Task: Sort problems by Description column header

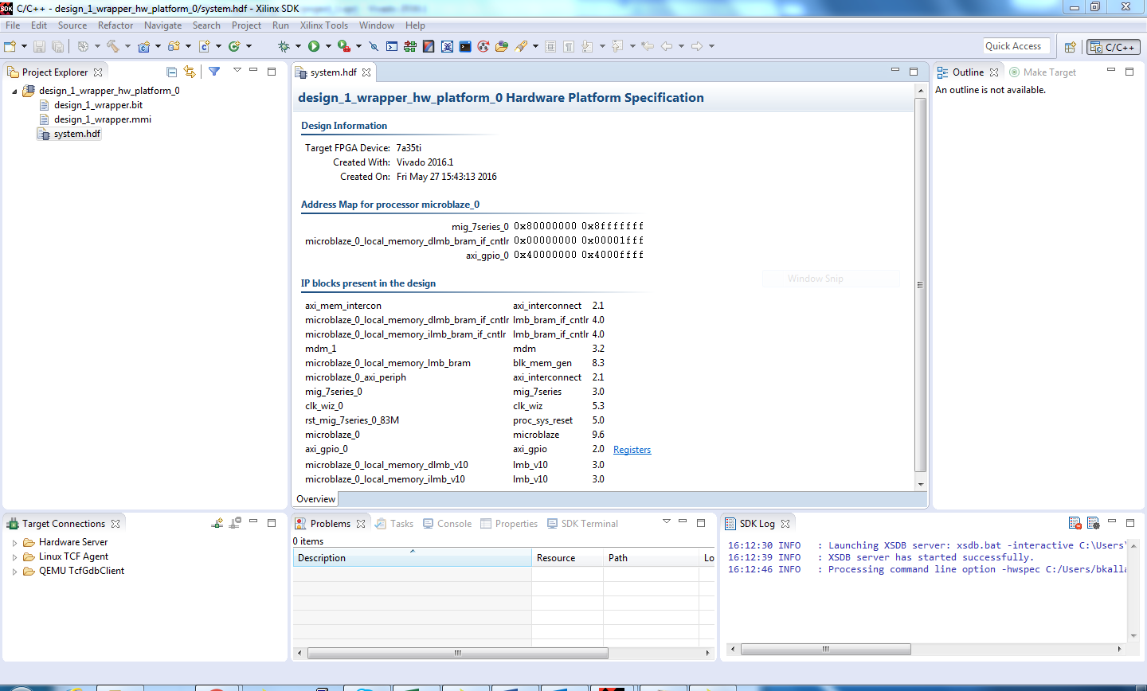Action: [x=412, y=558]
